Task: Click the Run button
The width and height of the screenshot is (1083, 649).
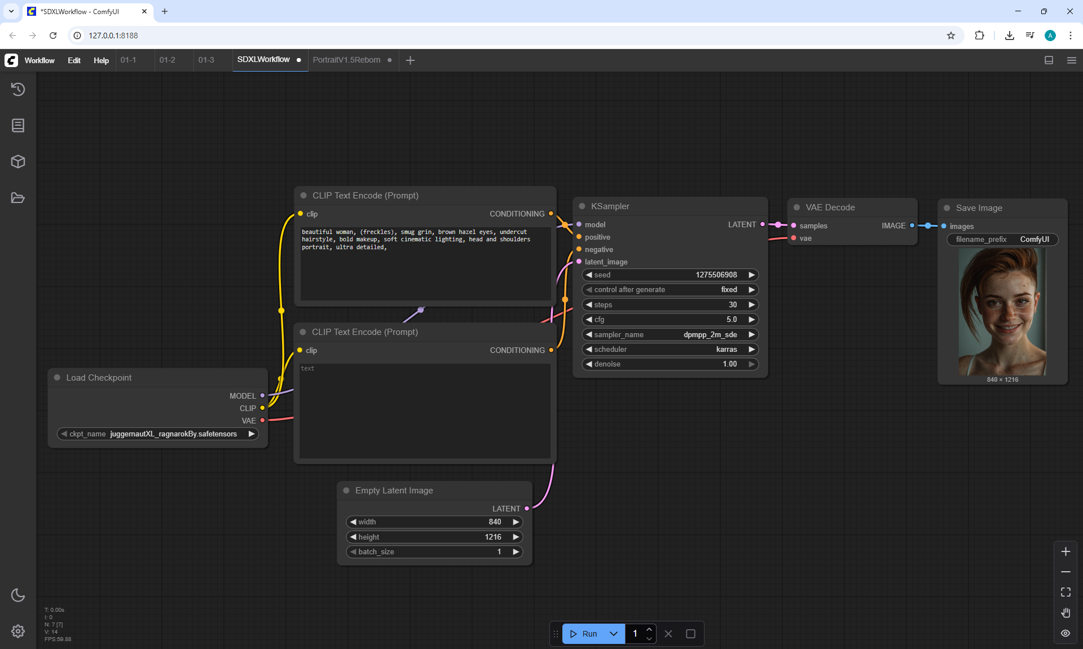Action: pos(585,634)
